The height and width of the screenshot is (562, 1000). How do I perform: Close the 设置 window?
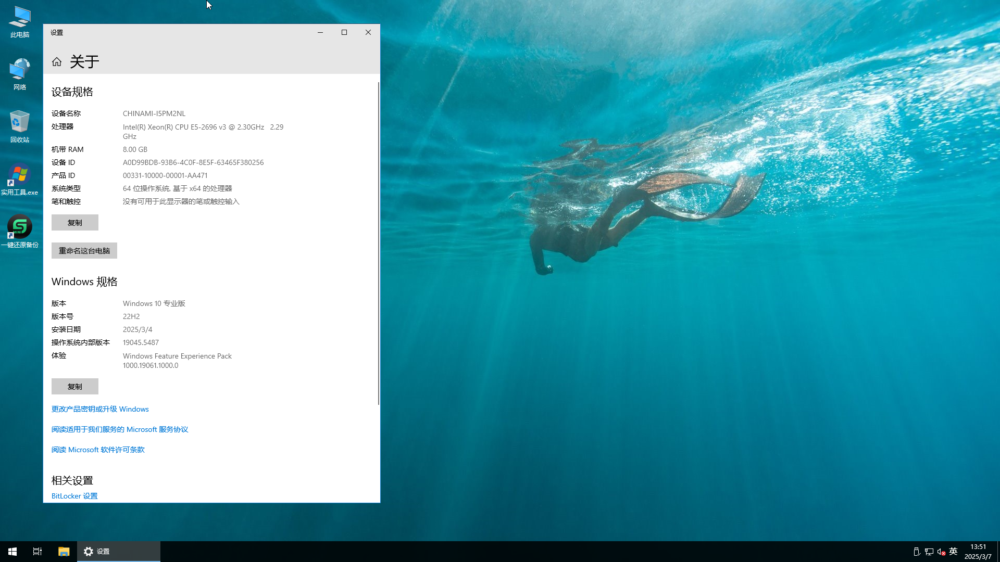tap(368, 32)
